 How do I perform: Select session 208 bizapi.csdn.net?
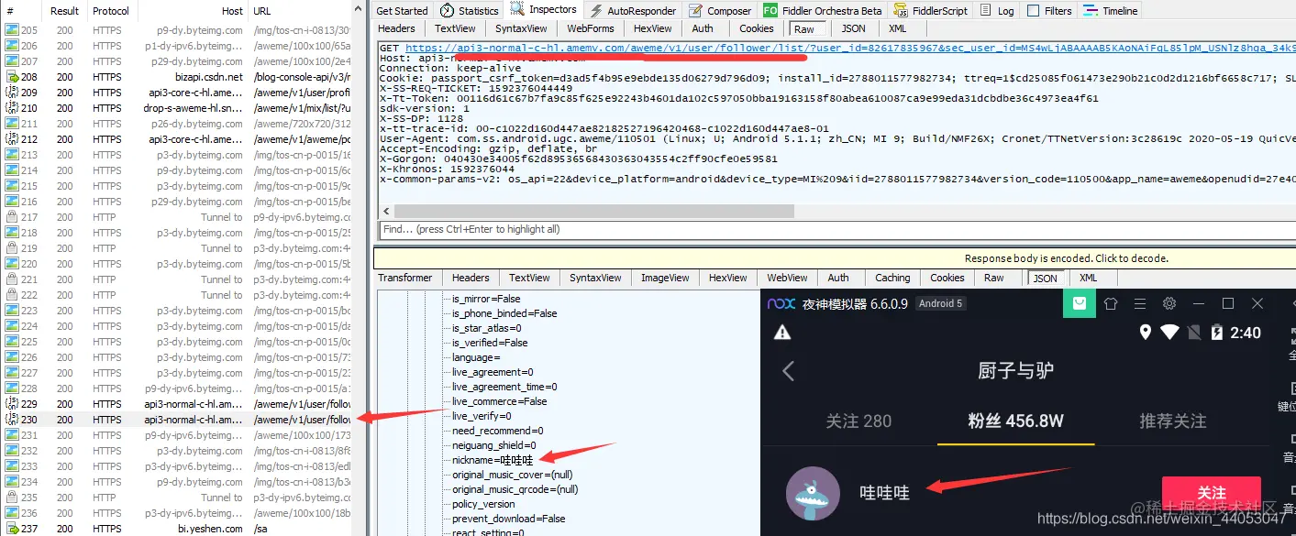pos(176,77)
